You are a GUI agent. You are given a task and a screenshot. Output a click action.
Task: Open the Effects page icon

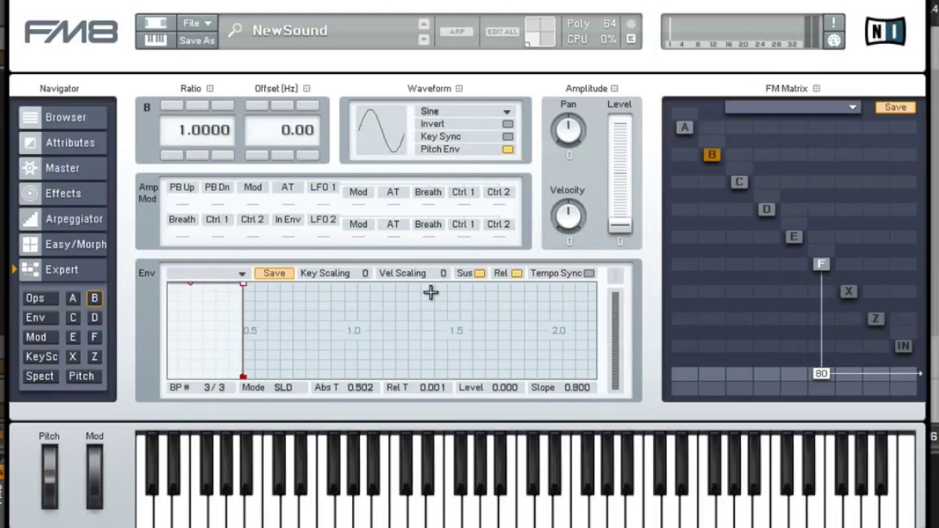30,194
